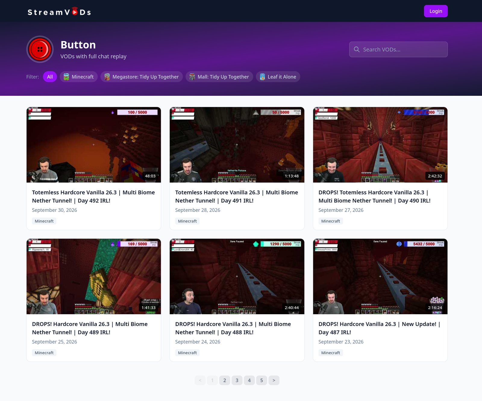482x401 pixels.
Task: Go to page 3
Action: (x=237, y=381)
